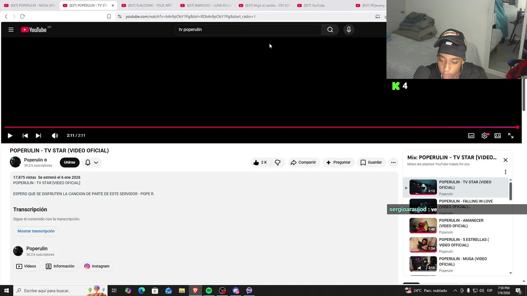Switch to RDjeremy browser tab
Image resolution: width=527 pixels, height=296 pixels.
370,5
